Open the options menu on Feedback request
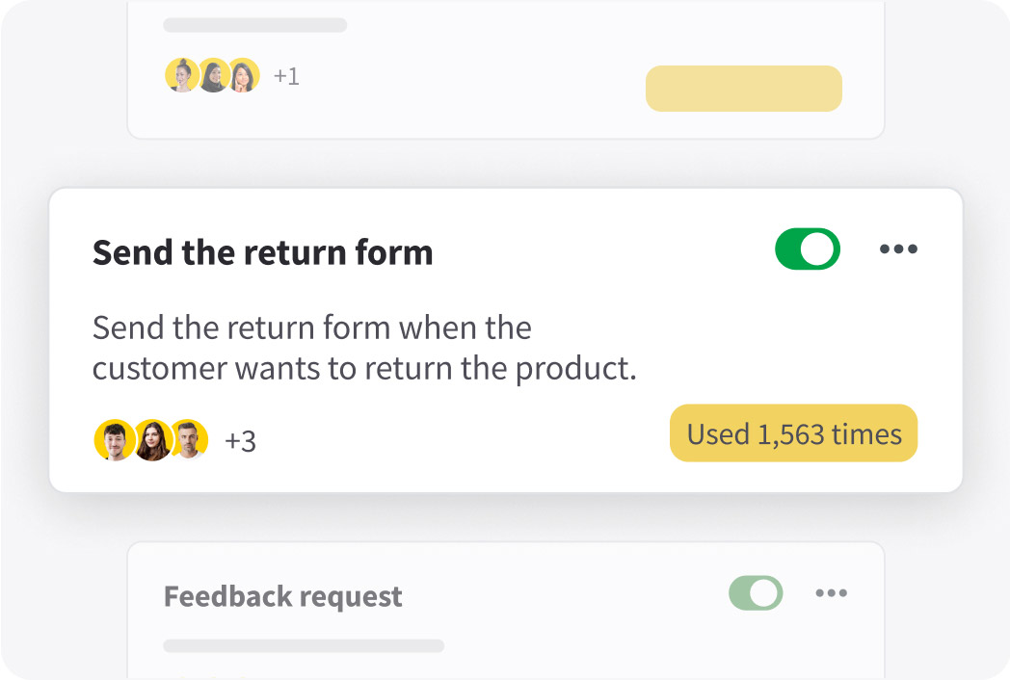1010x680 pixels. pos(831,595)
